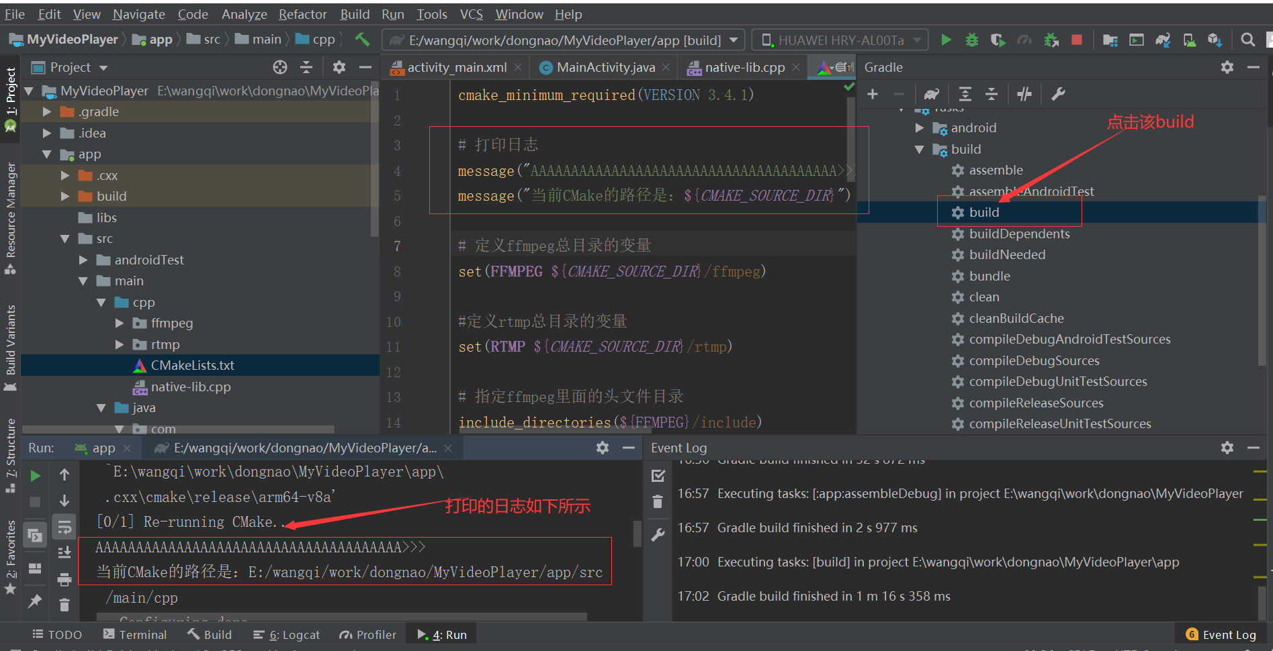
Task: Collapse the app module node
Action: (x=47, y=154)
